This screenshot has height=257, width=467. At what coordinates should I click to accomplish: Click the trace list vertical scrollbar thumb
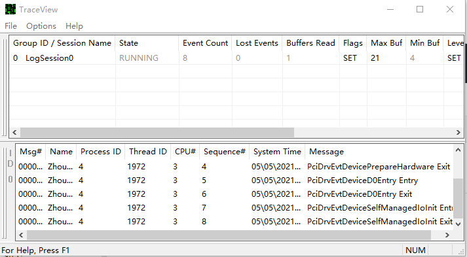(458, 199)
